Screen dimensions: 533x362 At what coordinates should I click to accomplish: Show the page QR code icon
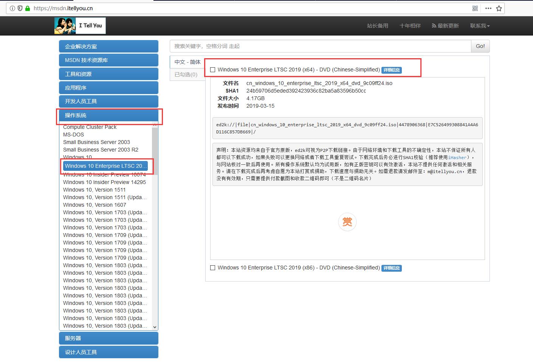tap(475, 8)
